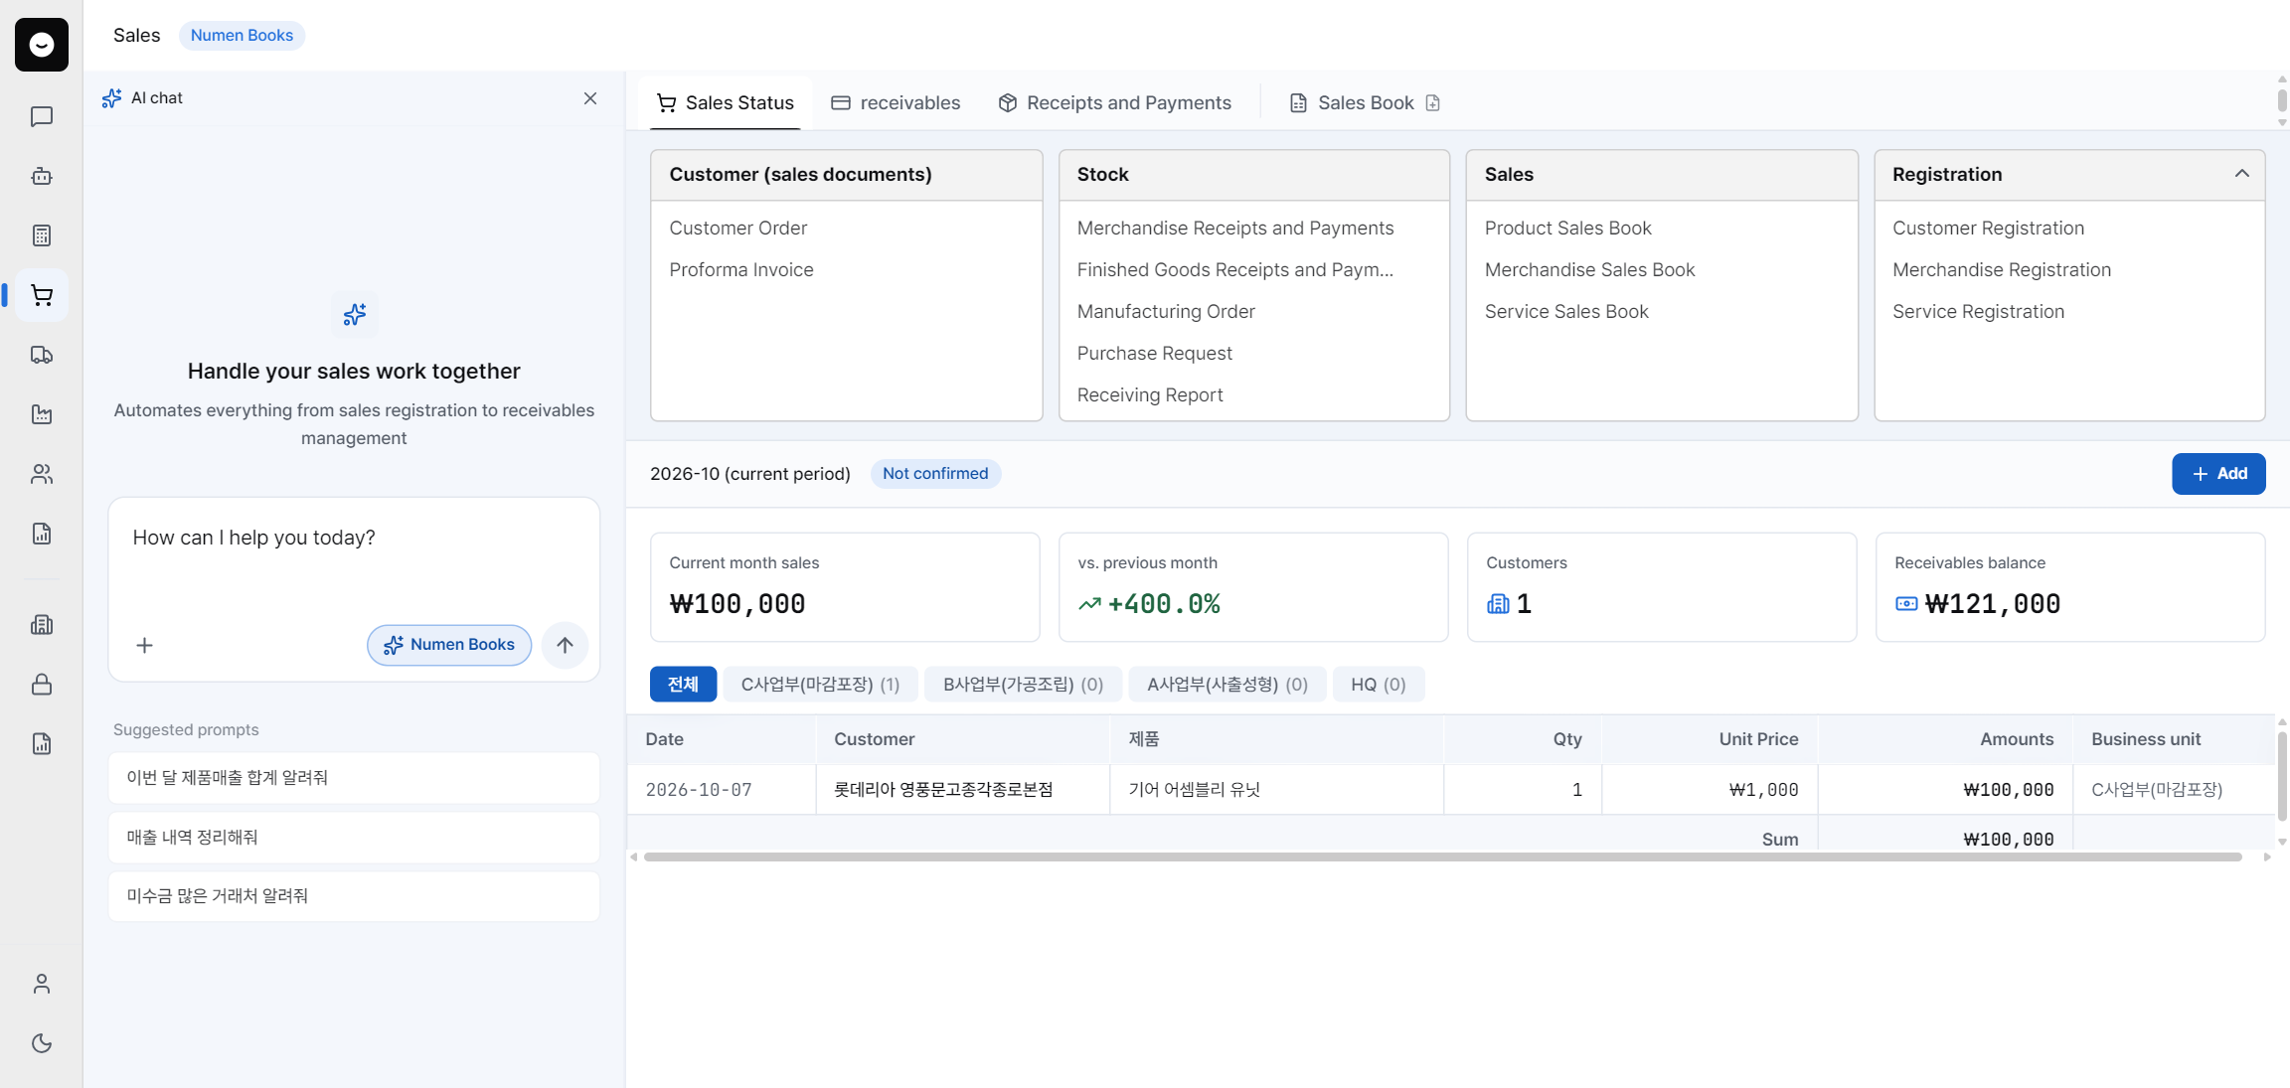Filter by B사업부(가공조립) tab

pos(1023,685)
